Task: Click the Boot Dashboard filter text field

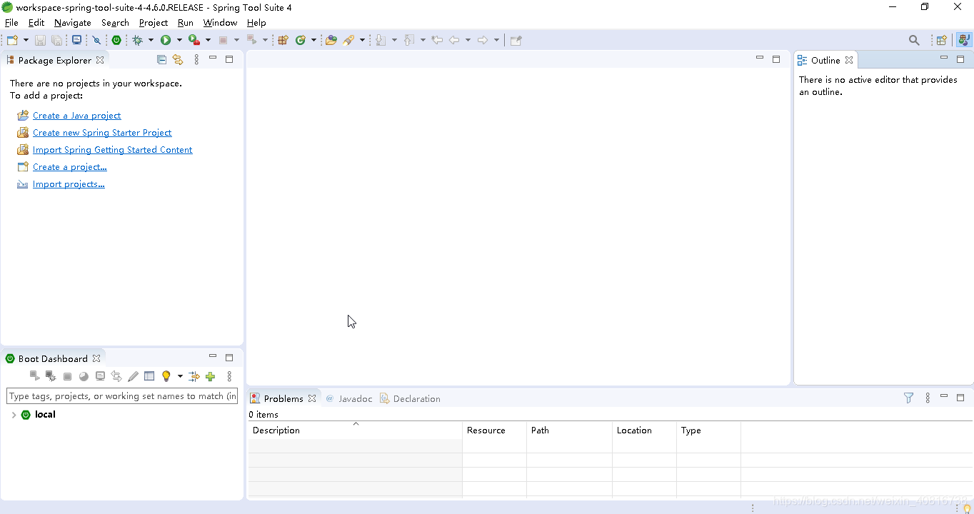Action: [122, 396]
